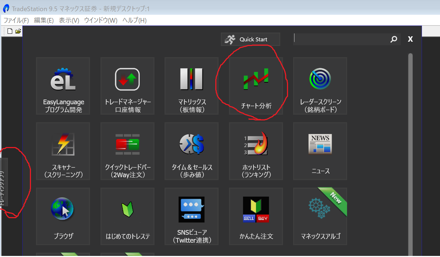Open the ヘルプ(H) menu
440x257 pixels.
(x=135, y=20)
